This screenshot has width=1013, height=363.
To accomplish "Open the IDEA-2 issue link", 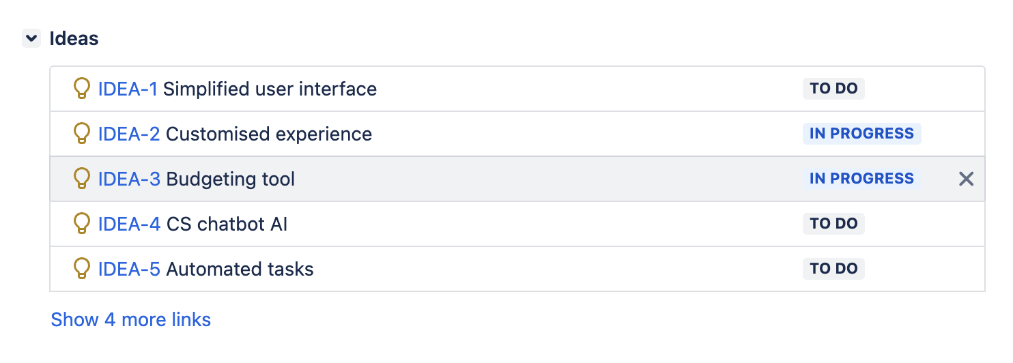I will click(x=129, y=134).
